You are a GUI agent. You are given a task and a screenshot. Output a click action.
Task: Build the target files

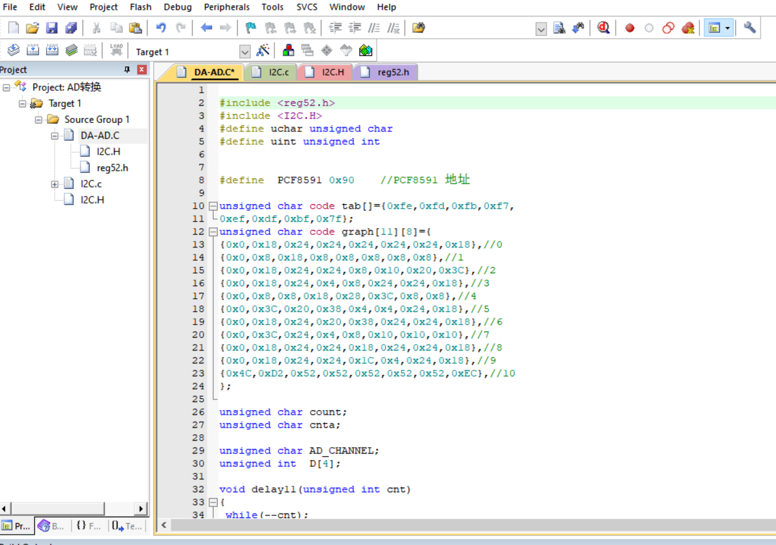33,50
